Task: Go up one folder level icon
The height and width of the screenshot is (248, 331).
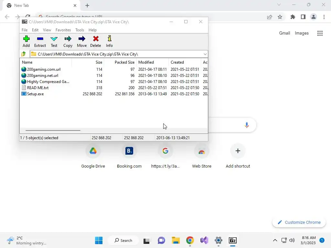Action: 24,54
